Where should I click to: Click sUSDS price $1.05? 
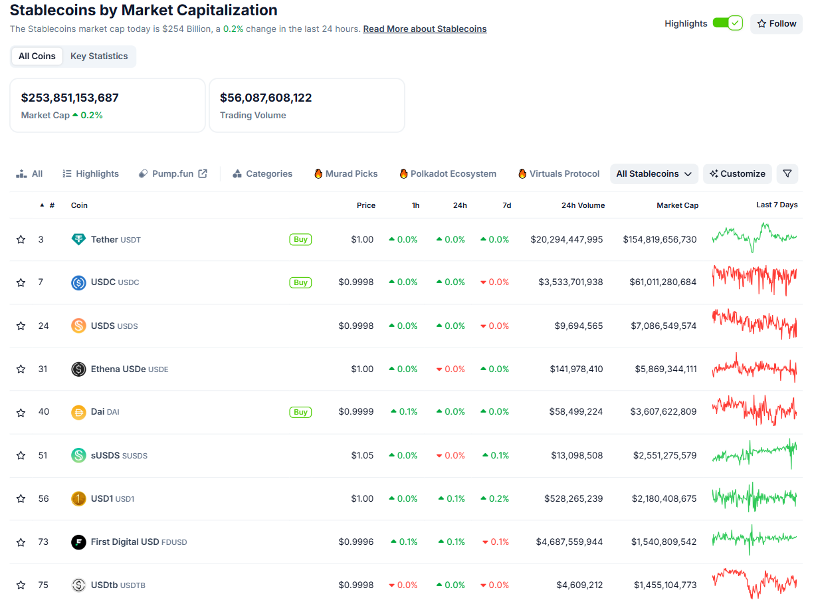point(362,455)
